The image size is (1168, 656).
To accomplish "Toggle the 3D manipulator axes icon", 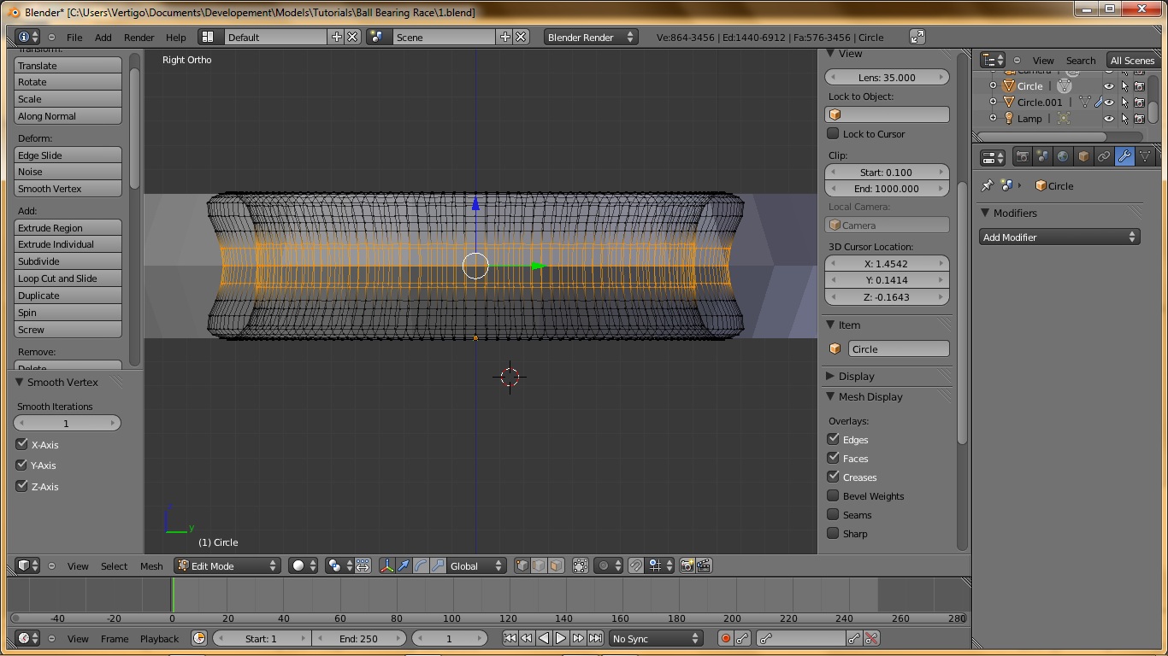I will coord(386,565).
